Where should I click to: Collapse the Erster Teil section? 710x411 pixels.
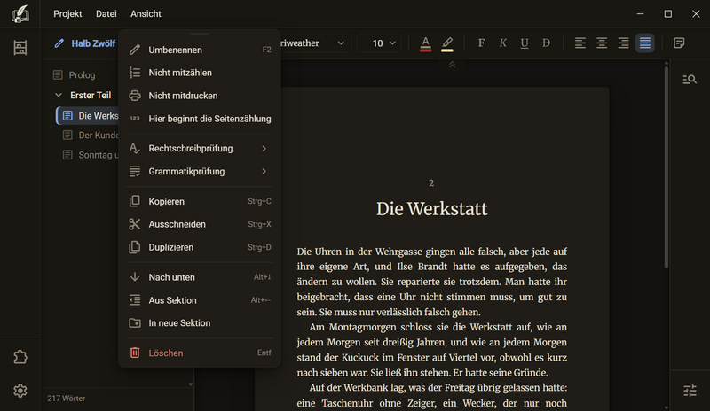pyautogui.click(x=59, y=95)
